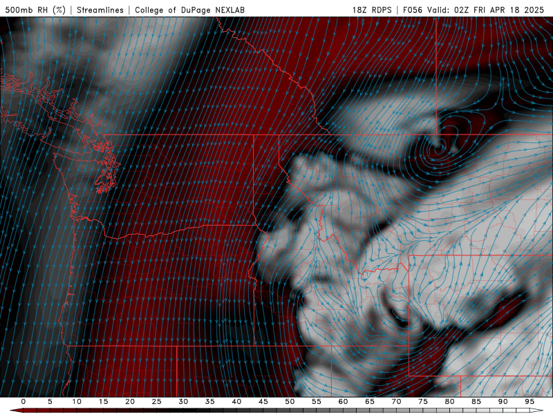
Task: Select the "80" colorbar label
Action: point(450,402)
